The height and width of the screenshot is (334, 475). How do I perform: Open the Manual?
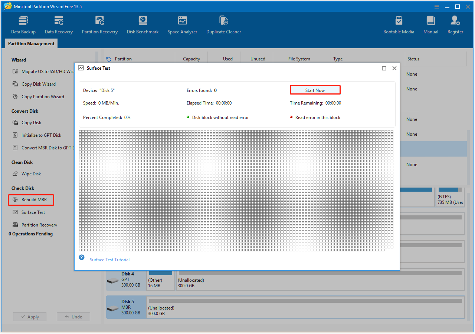[x=430, y=23]
